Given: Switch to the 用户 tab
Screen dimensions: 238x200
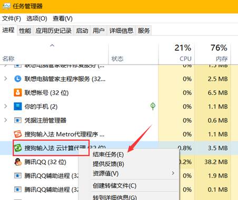Looking at the screenshot, I should [x=98, y=31].
